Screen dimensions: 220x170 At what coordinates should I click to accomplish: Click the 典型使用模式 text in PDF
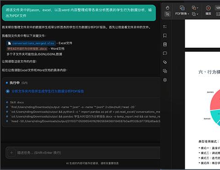tap(209, 142)
